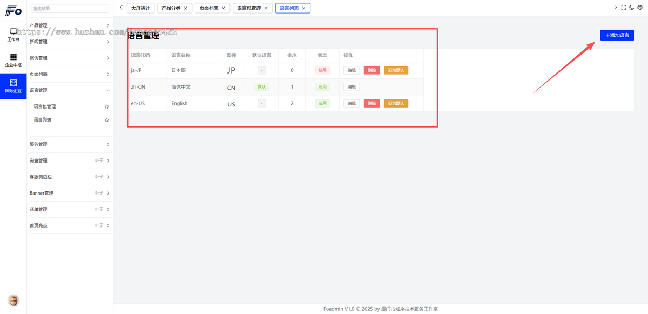Click the 禁用 status tag for ja-JP

pos(322,70)
